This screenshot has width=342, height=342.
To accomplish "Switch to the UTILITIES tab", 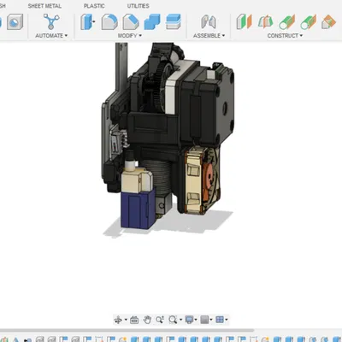I will [x=138, y=6].
